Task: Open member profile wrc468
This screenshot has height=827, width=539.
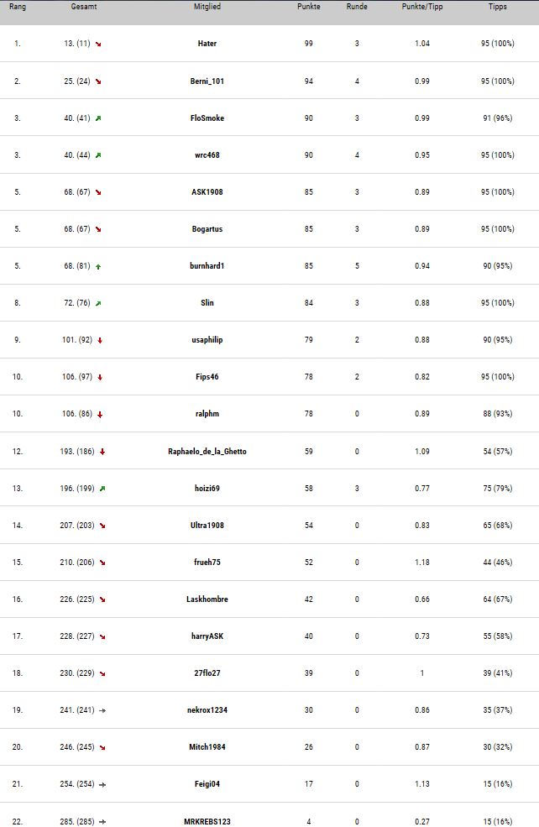Action: (x=207, y=155)
